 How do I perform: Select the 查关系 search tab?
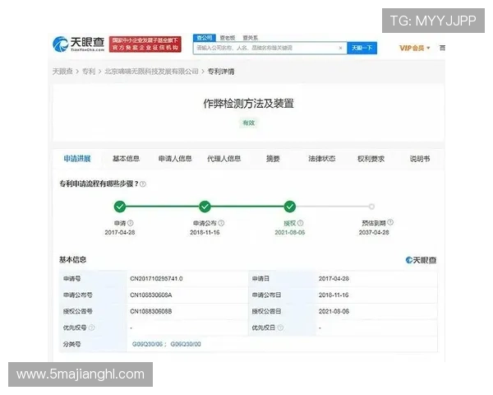click(x=251, y=38)
